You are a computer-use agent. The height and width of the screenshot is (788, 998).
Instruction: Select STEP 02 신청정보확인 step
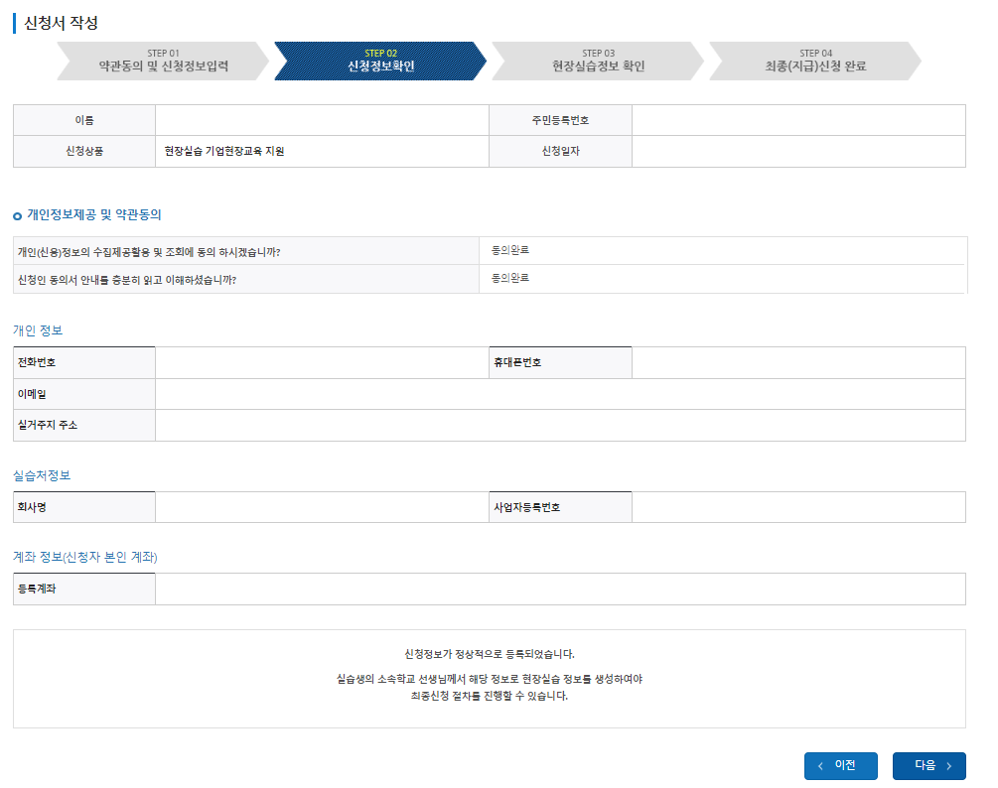[x=380, y=62]
